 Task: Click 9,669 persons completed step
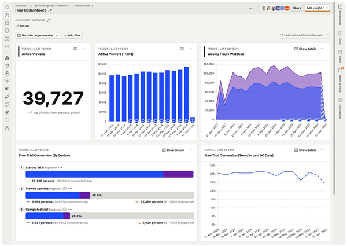pos(42,202)
